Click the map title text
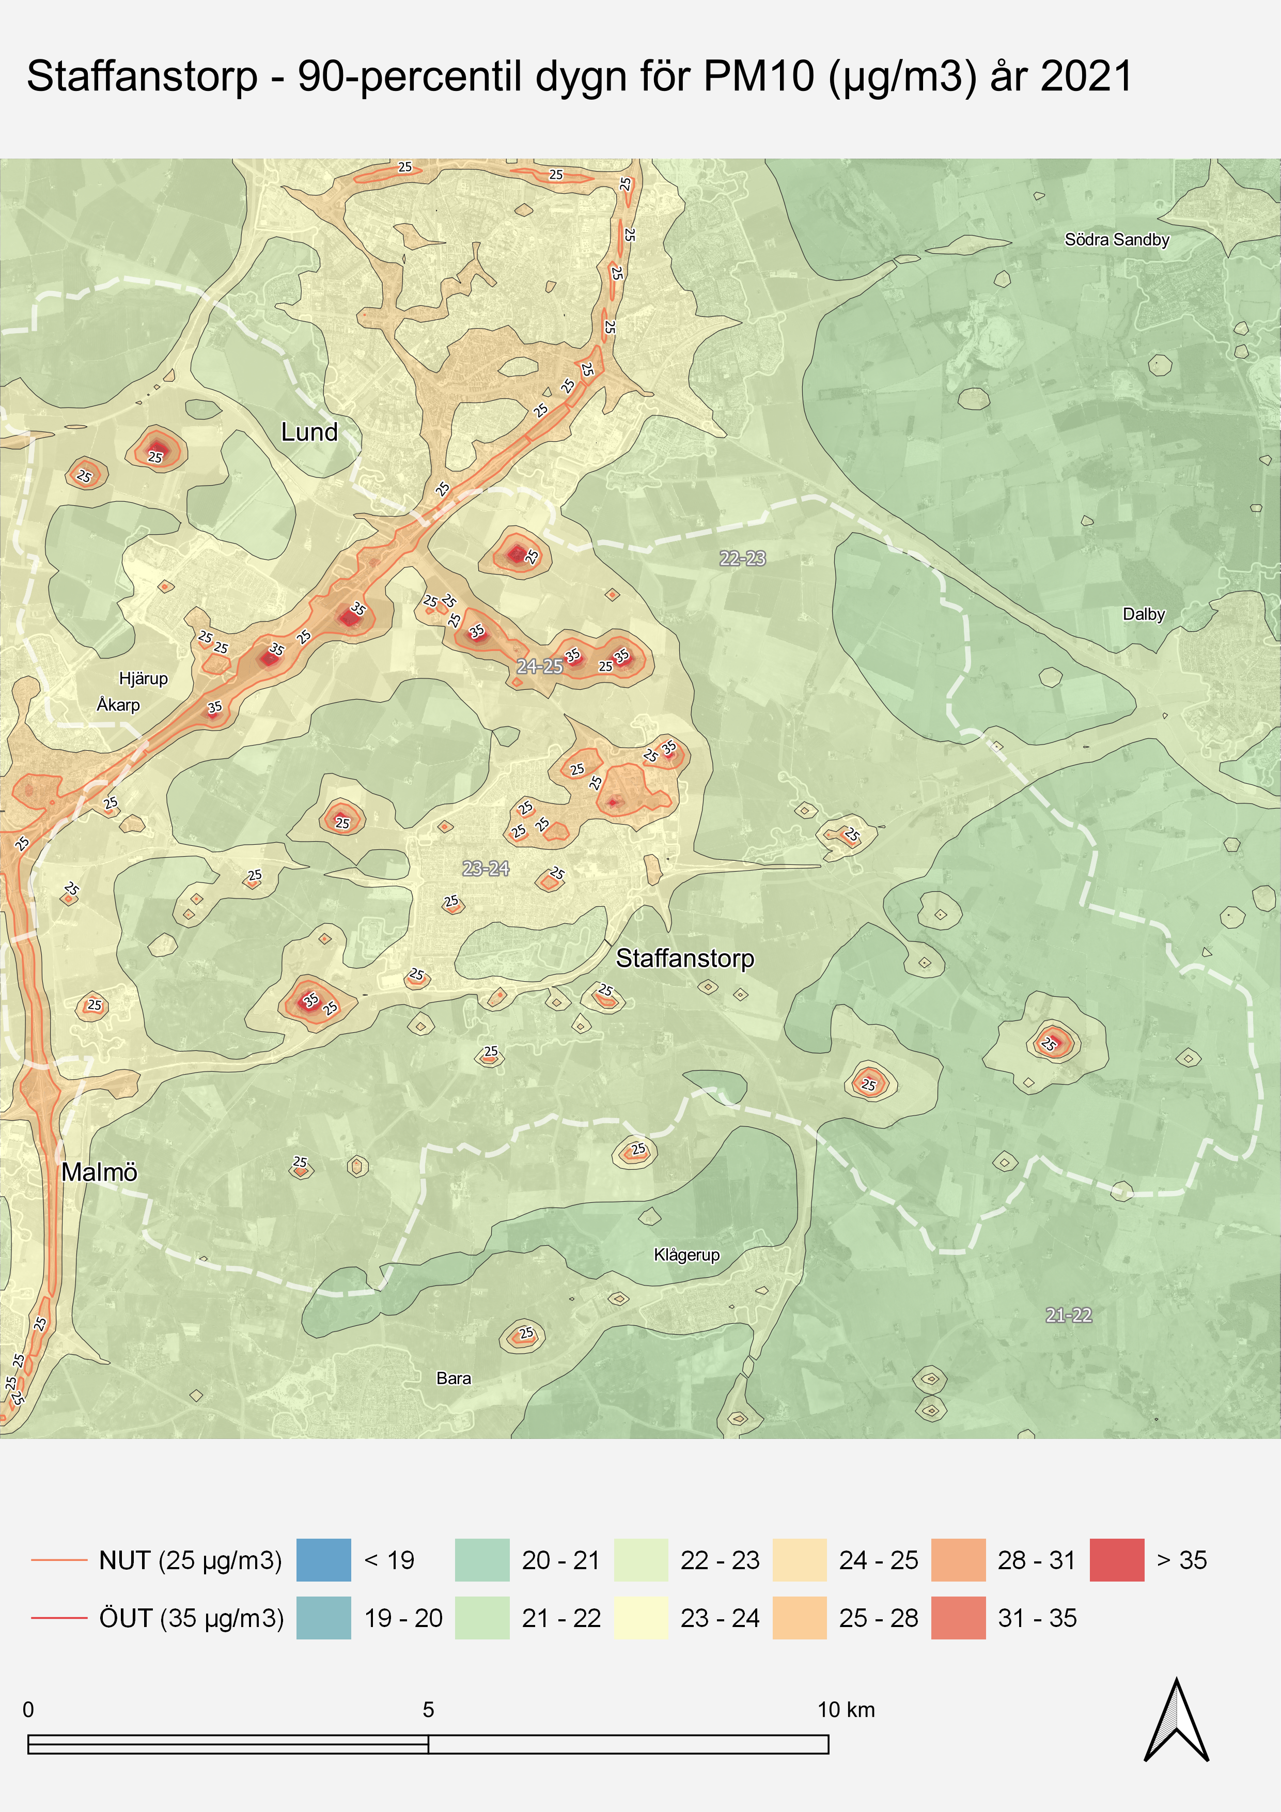 tap(580, 76)
